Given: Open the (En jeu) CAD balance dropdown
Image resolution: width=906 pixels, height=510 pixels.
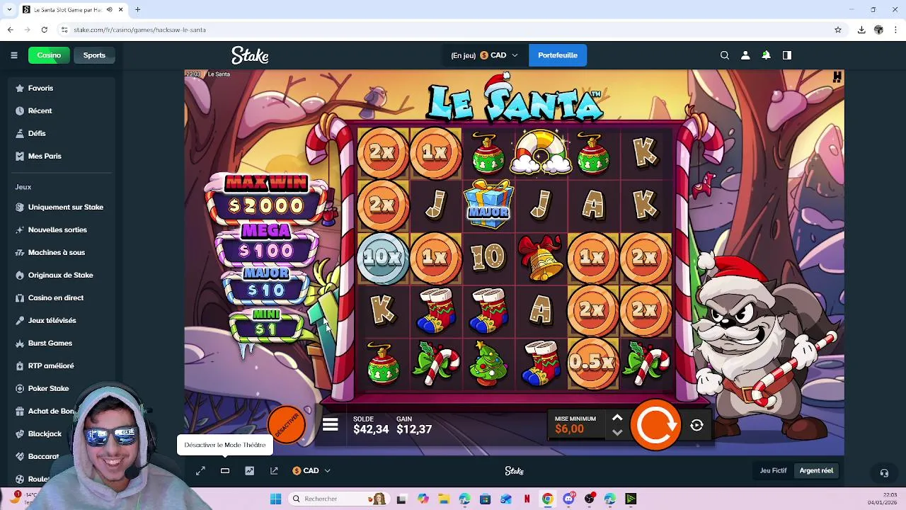Looking at the screenshot, I should pyautogui.click(x=484, y=55).
